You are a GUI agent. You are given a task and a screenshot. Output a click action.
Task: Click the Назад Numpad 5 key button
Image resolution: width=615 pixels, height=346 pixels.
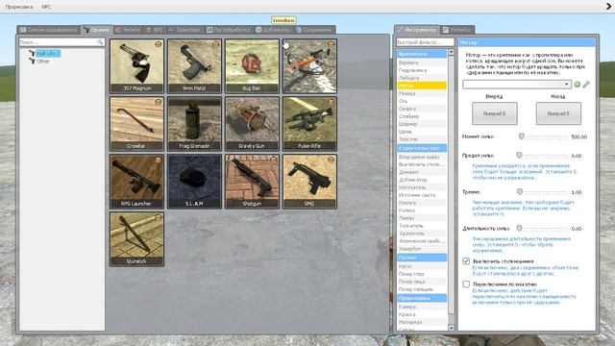click(x=558, y=113)
